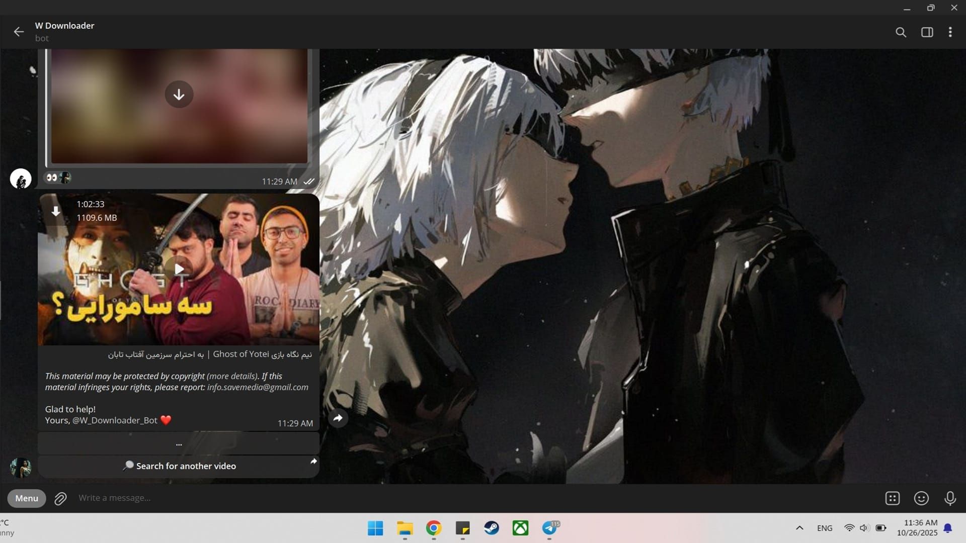Open the bot Menu button
Viewport: 966px width, 543px height.
pyautogui.click(x=27, y=498)
